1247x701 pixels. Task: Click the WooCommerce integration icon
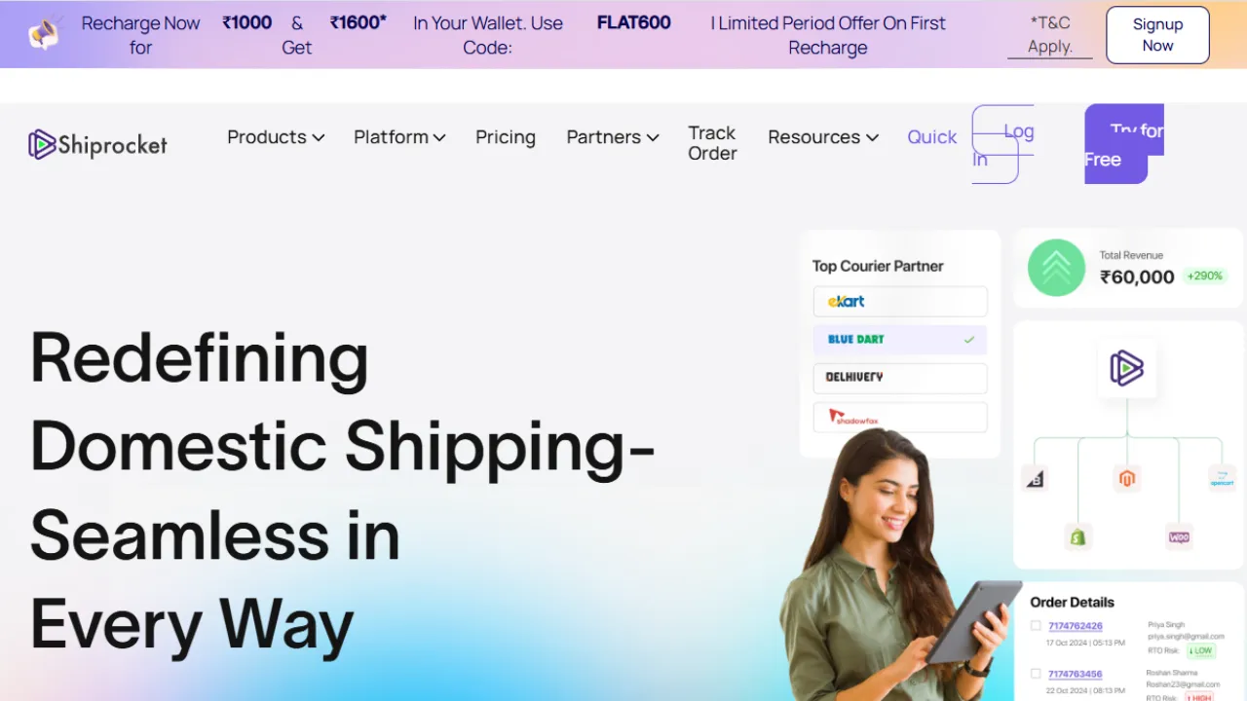(1179, 536)
